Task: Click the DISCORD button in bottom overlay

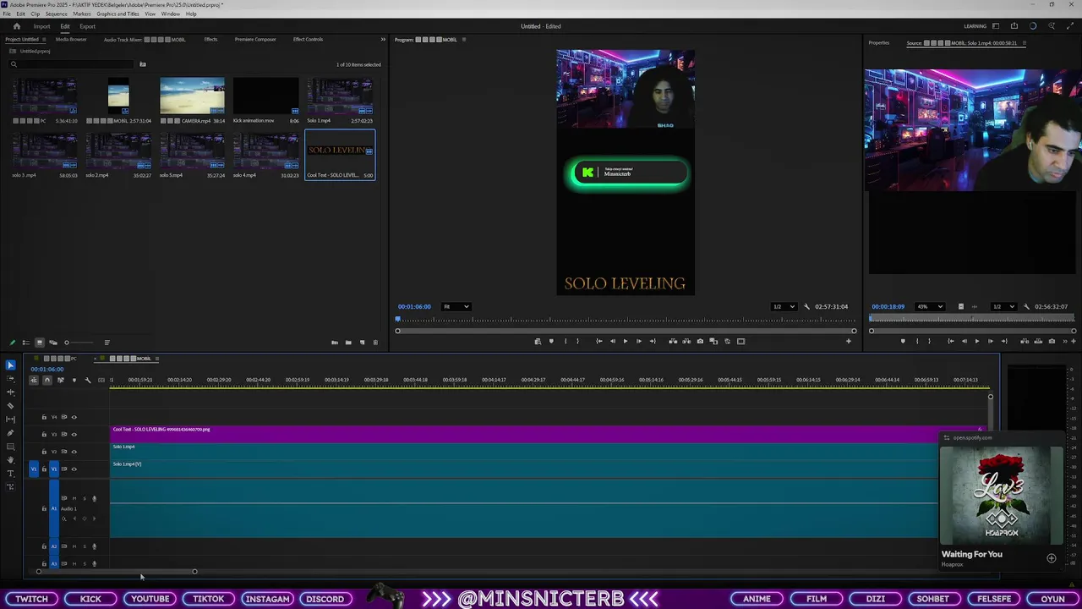Action: 325,599
